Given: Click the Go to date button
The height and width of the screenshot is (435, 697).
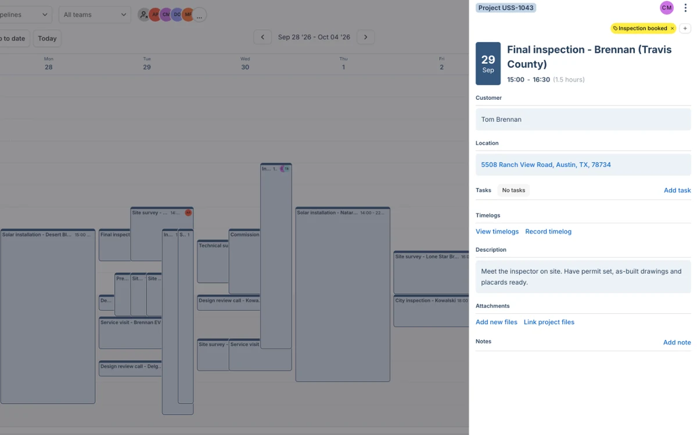Looking at the screenshot, I should (15, 38).
